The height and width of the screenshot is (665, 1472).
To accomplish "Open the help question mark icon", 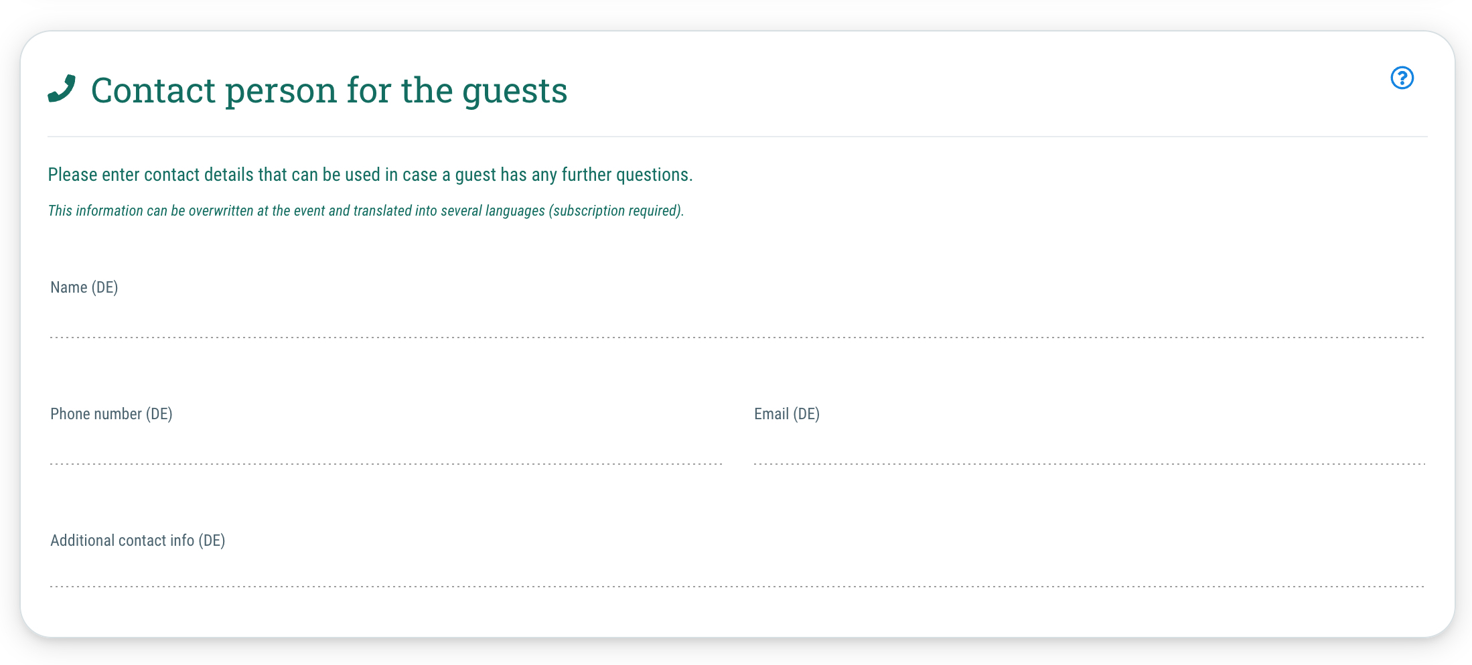I will 1402,78.
